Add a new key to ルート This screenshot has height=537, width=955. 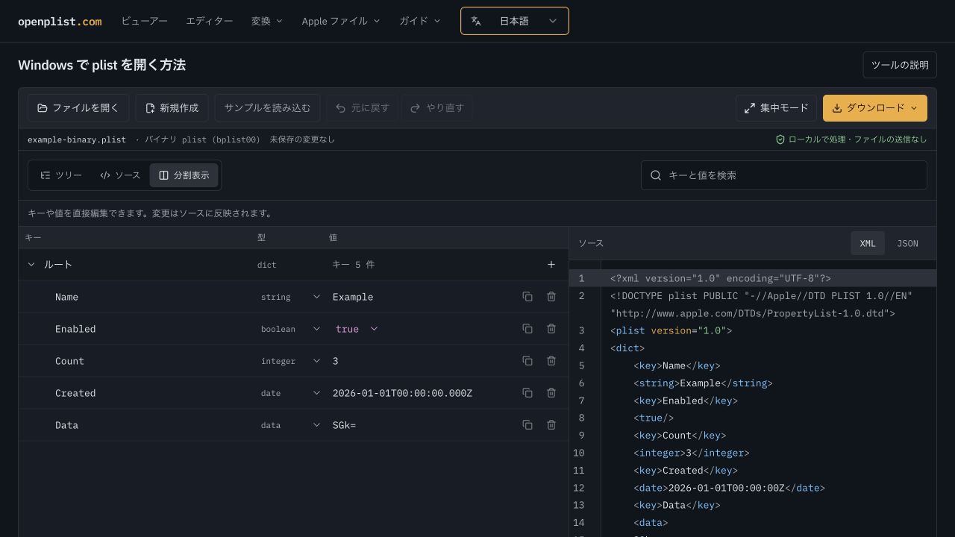pos(551,265)
